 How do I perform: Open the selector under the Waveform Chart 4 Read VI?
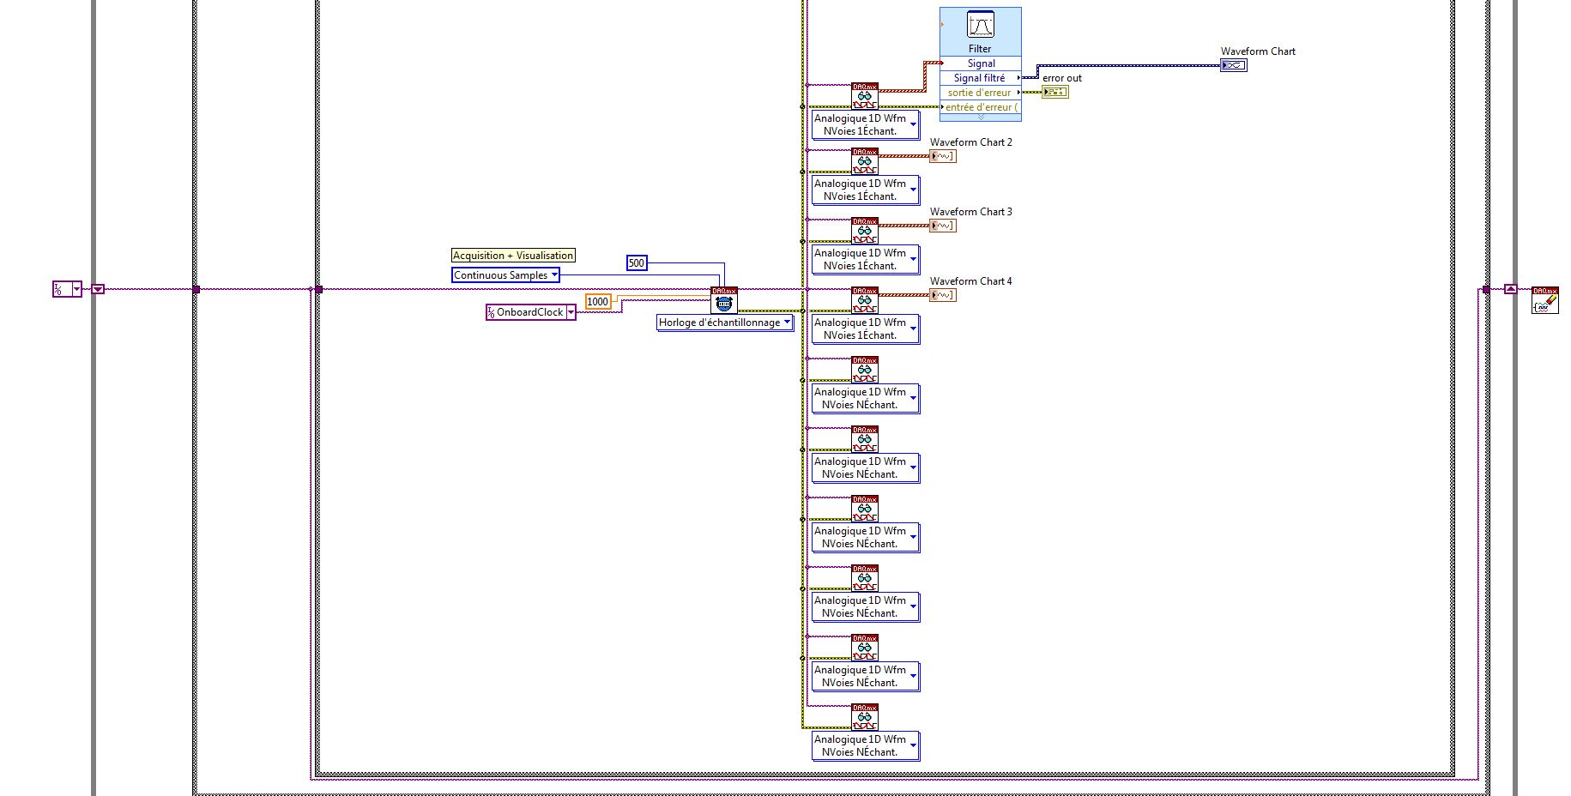coord(866,329)
